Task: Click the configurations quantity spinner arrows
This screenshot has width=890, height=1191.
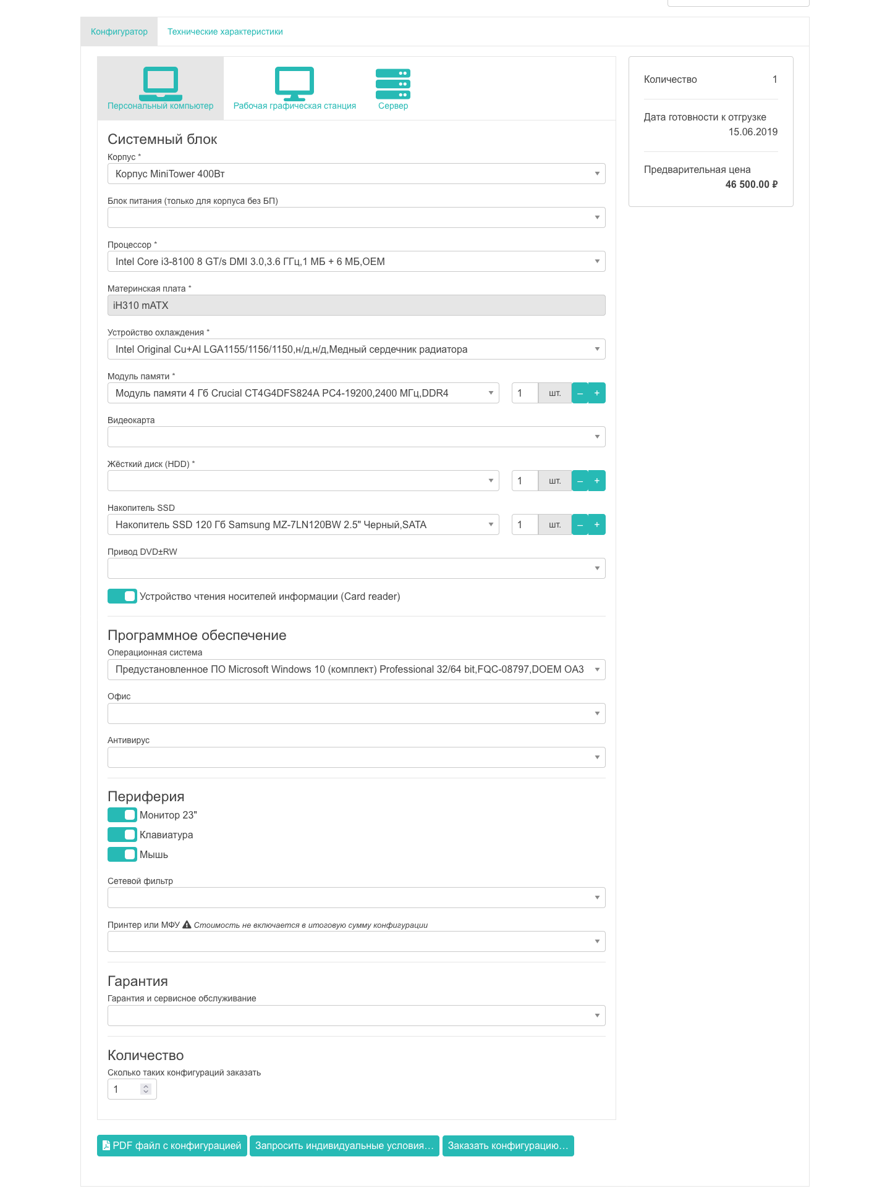Action: tap(146, 1089)
